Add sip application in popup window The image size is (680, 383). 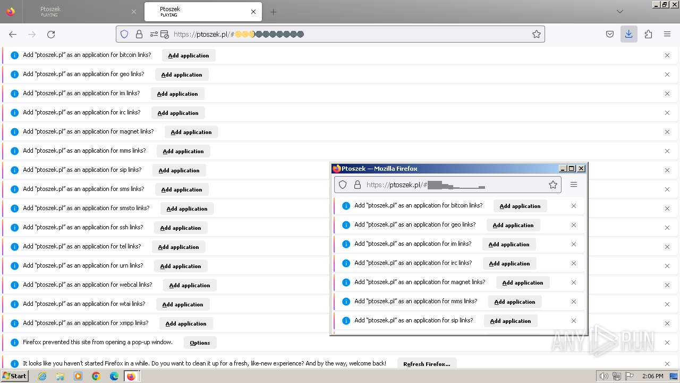pos(511,321)
